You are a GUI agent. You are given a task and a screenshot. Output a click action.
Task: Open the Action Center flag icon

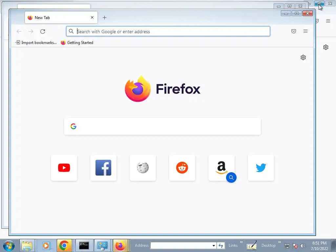tap(295, 246)
